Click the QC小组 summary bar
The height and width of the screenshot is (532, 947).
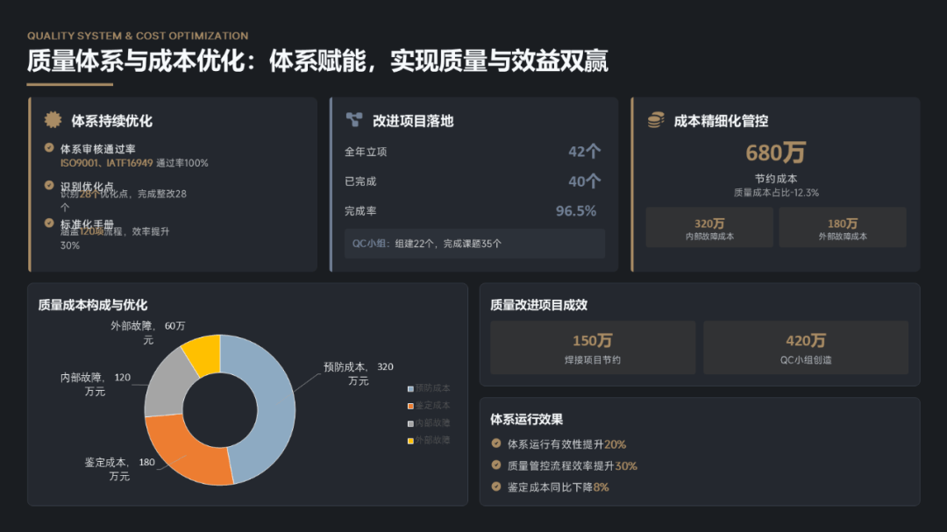point(474,244)
